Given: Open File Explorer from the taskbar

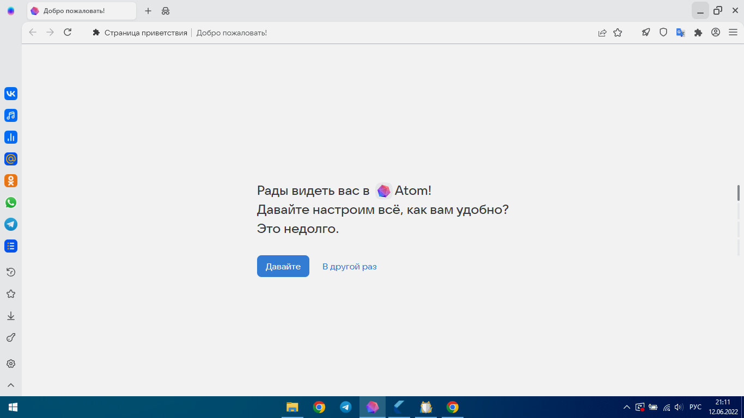Looking at the screenshot, I should [x=292, y=407].
